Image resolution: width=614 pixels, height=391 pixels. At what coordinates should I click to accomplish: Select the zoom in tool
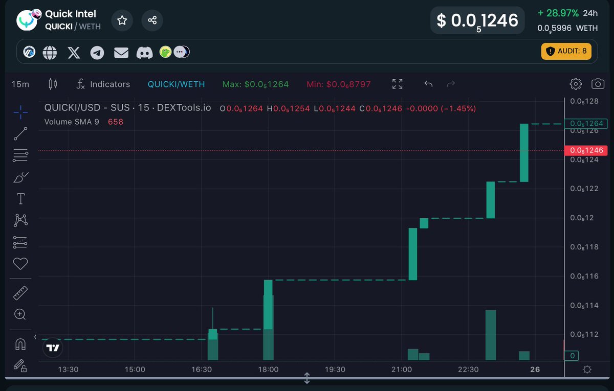(x=20, y=314)
